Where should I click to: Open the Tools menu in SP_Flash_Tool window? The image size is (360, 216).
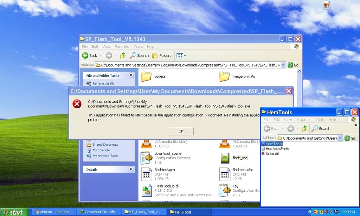point(138,46)
